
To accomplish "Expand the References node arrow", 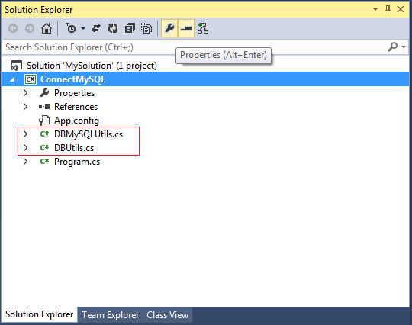I will (25, 106).
